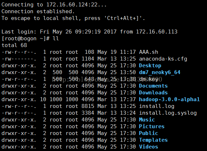Viewport: 207px width, 151px height.
Task: Click the Music directory name
Action: pos(147,120)
